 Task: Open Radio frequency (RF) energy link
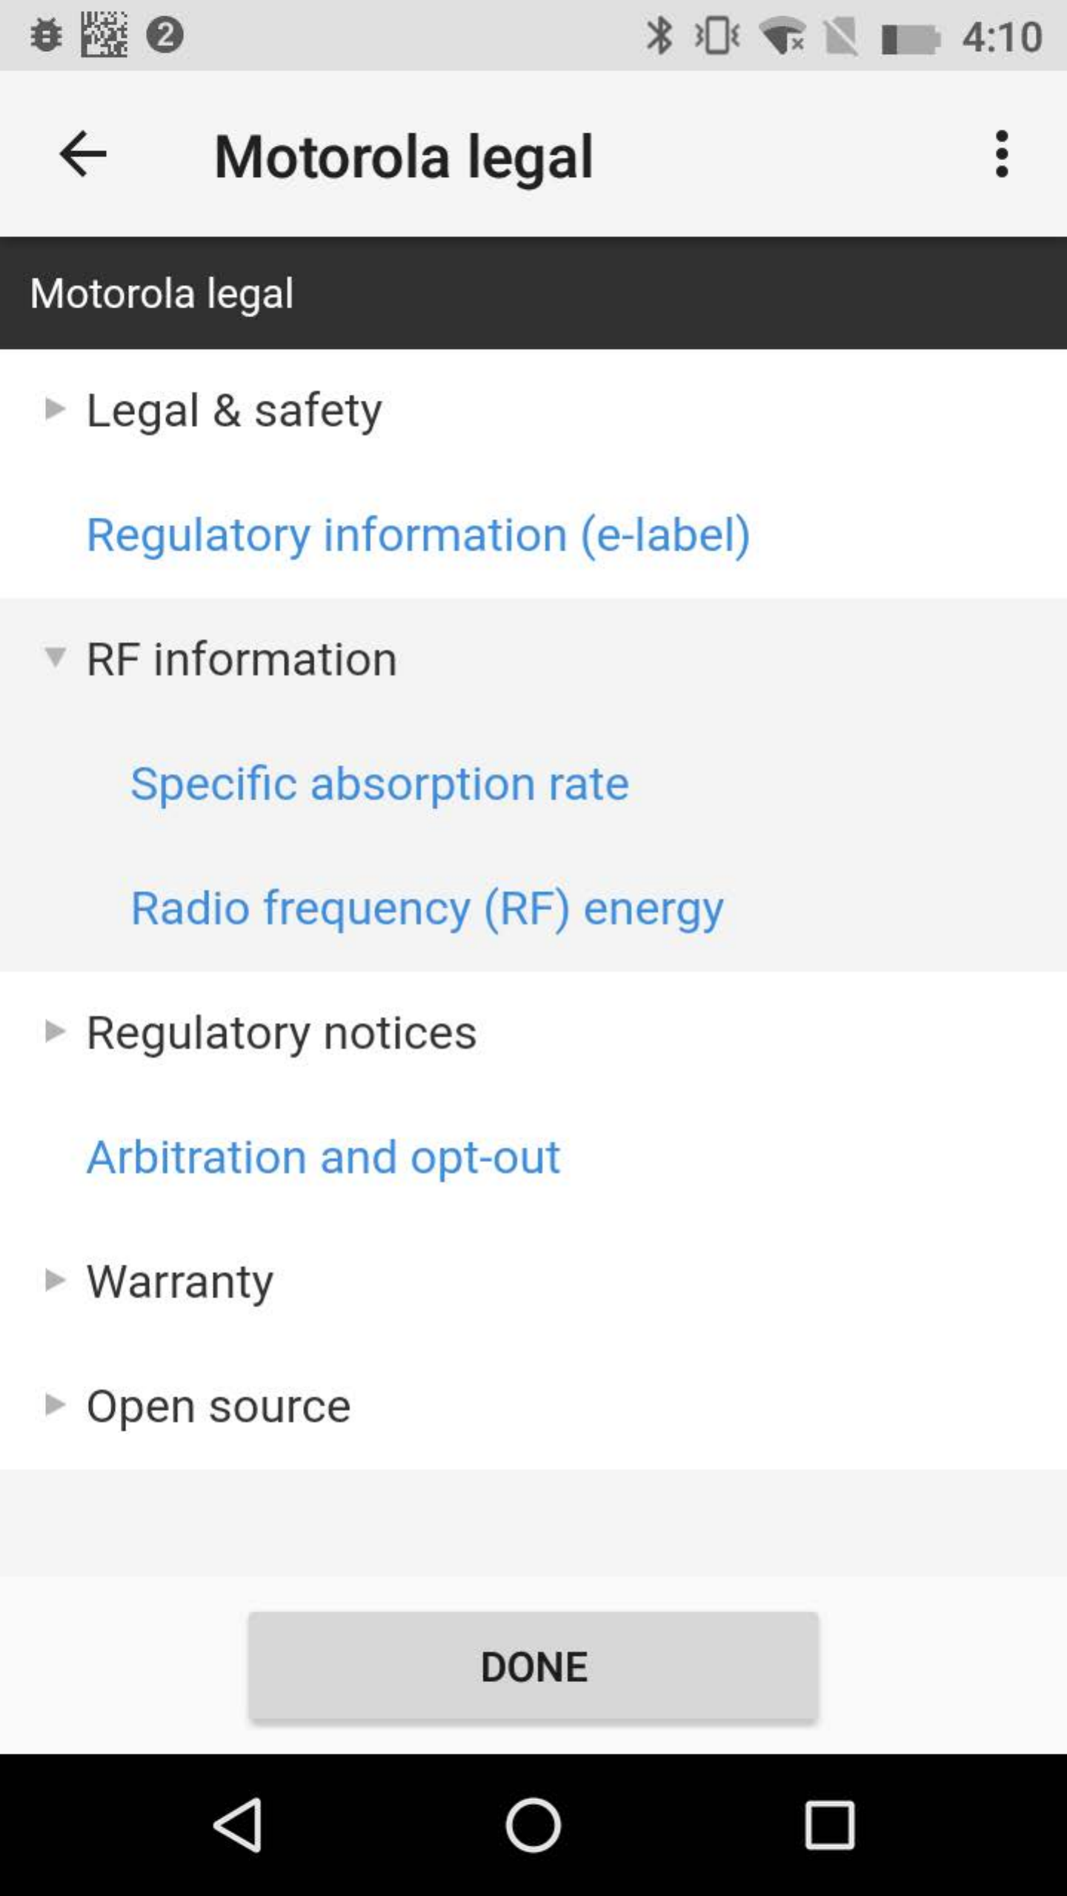click(x=428, y=908)
